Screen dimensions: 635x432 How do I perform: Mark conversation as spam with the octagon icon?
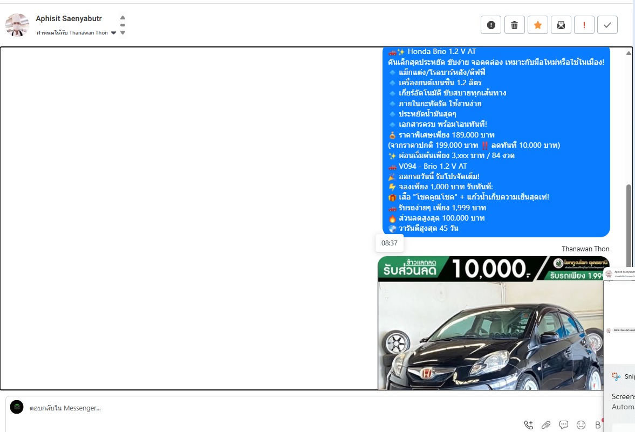(491, 25)
